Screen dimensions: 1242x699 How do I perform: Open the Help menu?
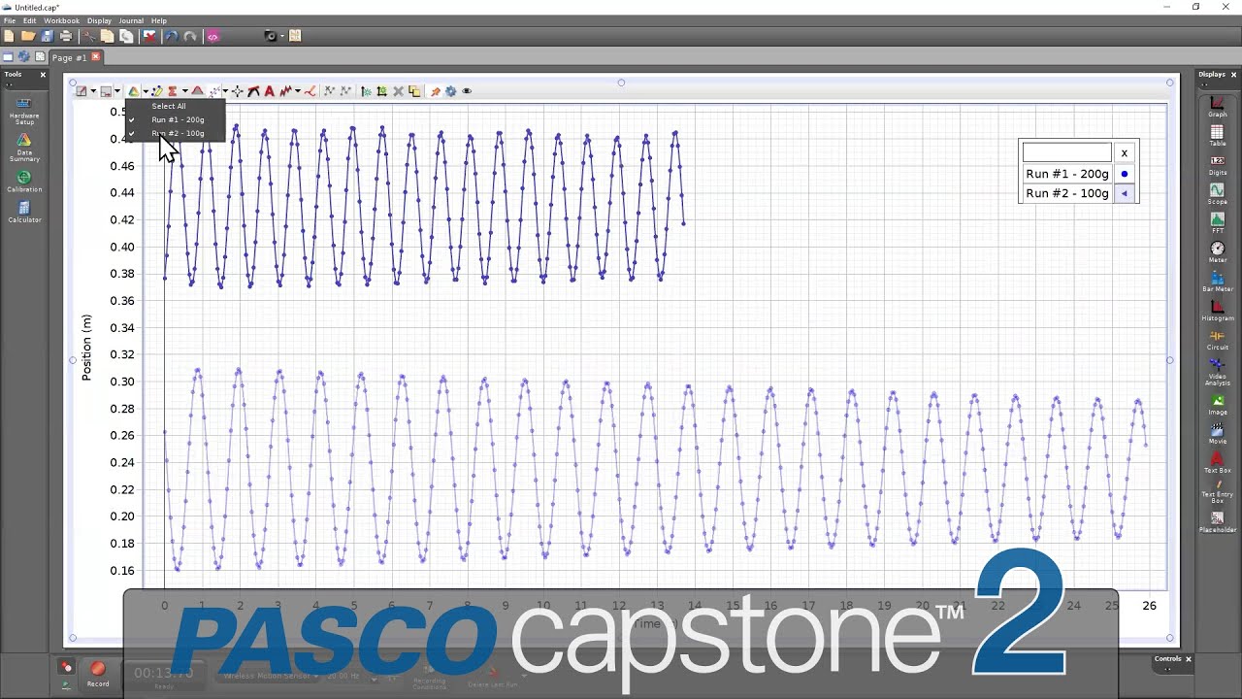159,20
